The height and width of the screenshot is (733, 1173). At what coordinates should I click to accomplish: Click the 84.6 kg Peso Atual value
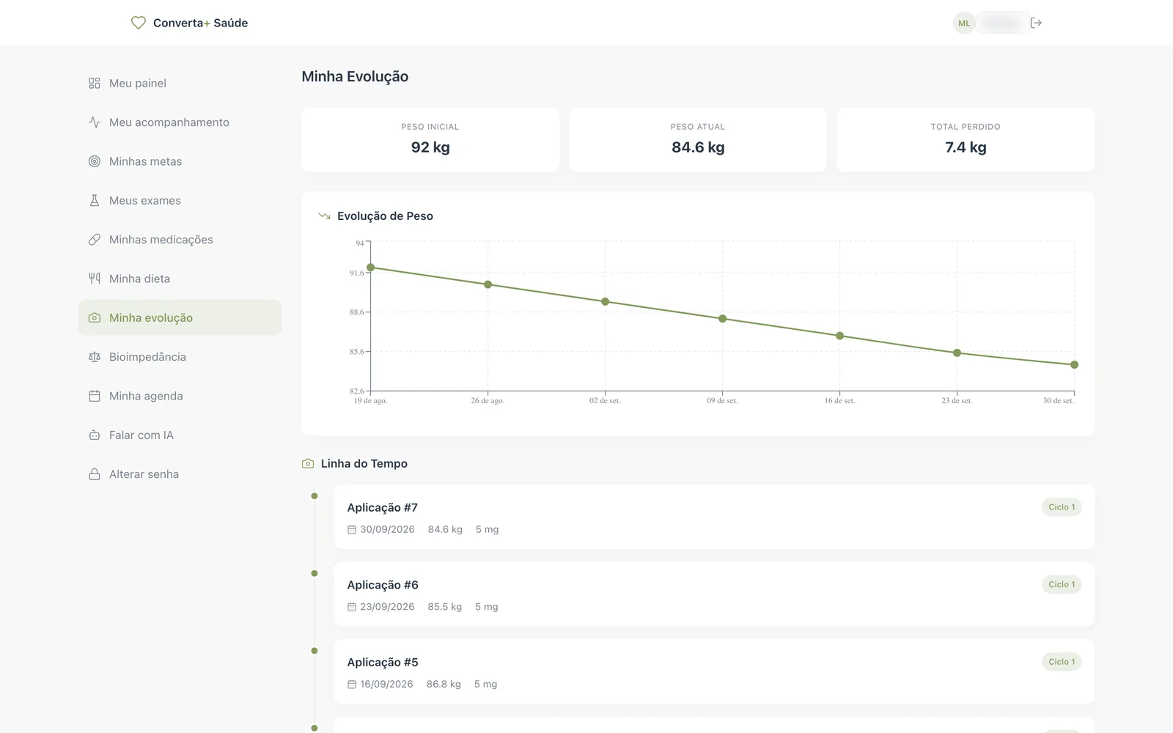[698, 147]
